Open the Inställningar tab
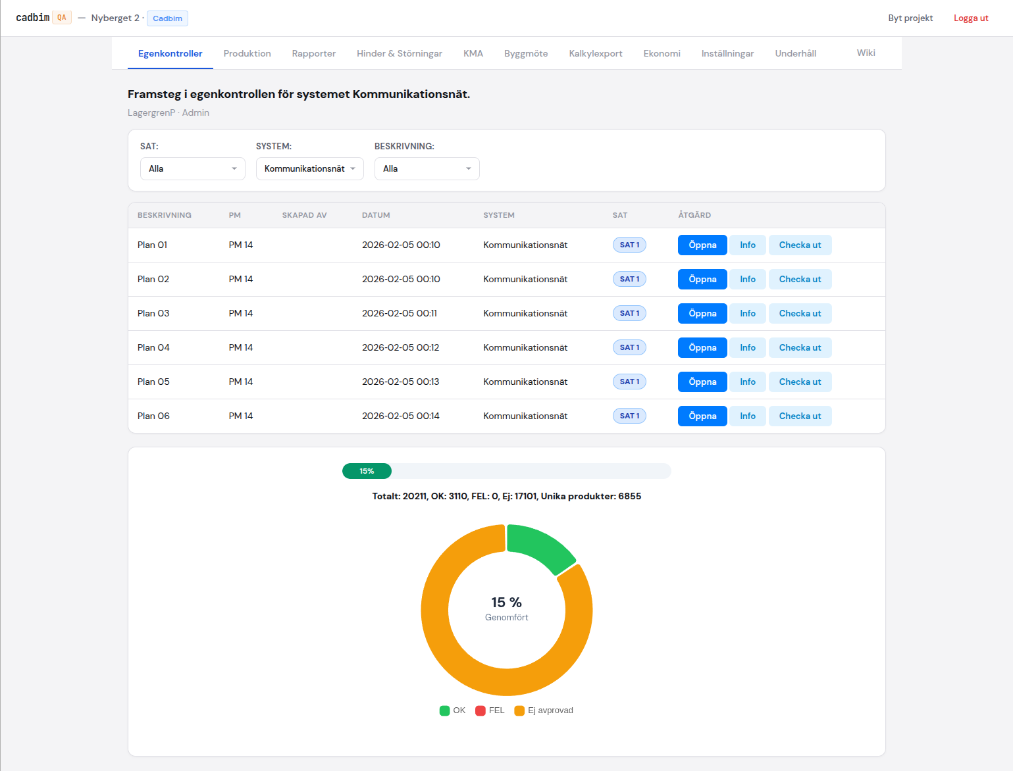Screen dimensions: 1013x771 (x=727, y=53)
